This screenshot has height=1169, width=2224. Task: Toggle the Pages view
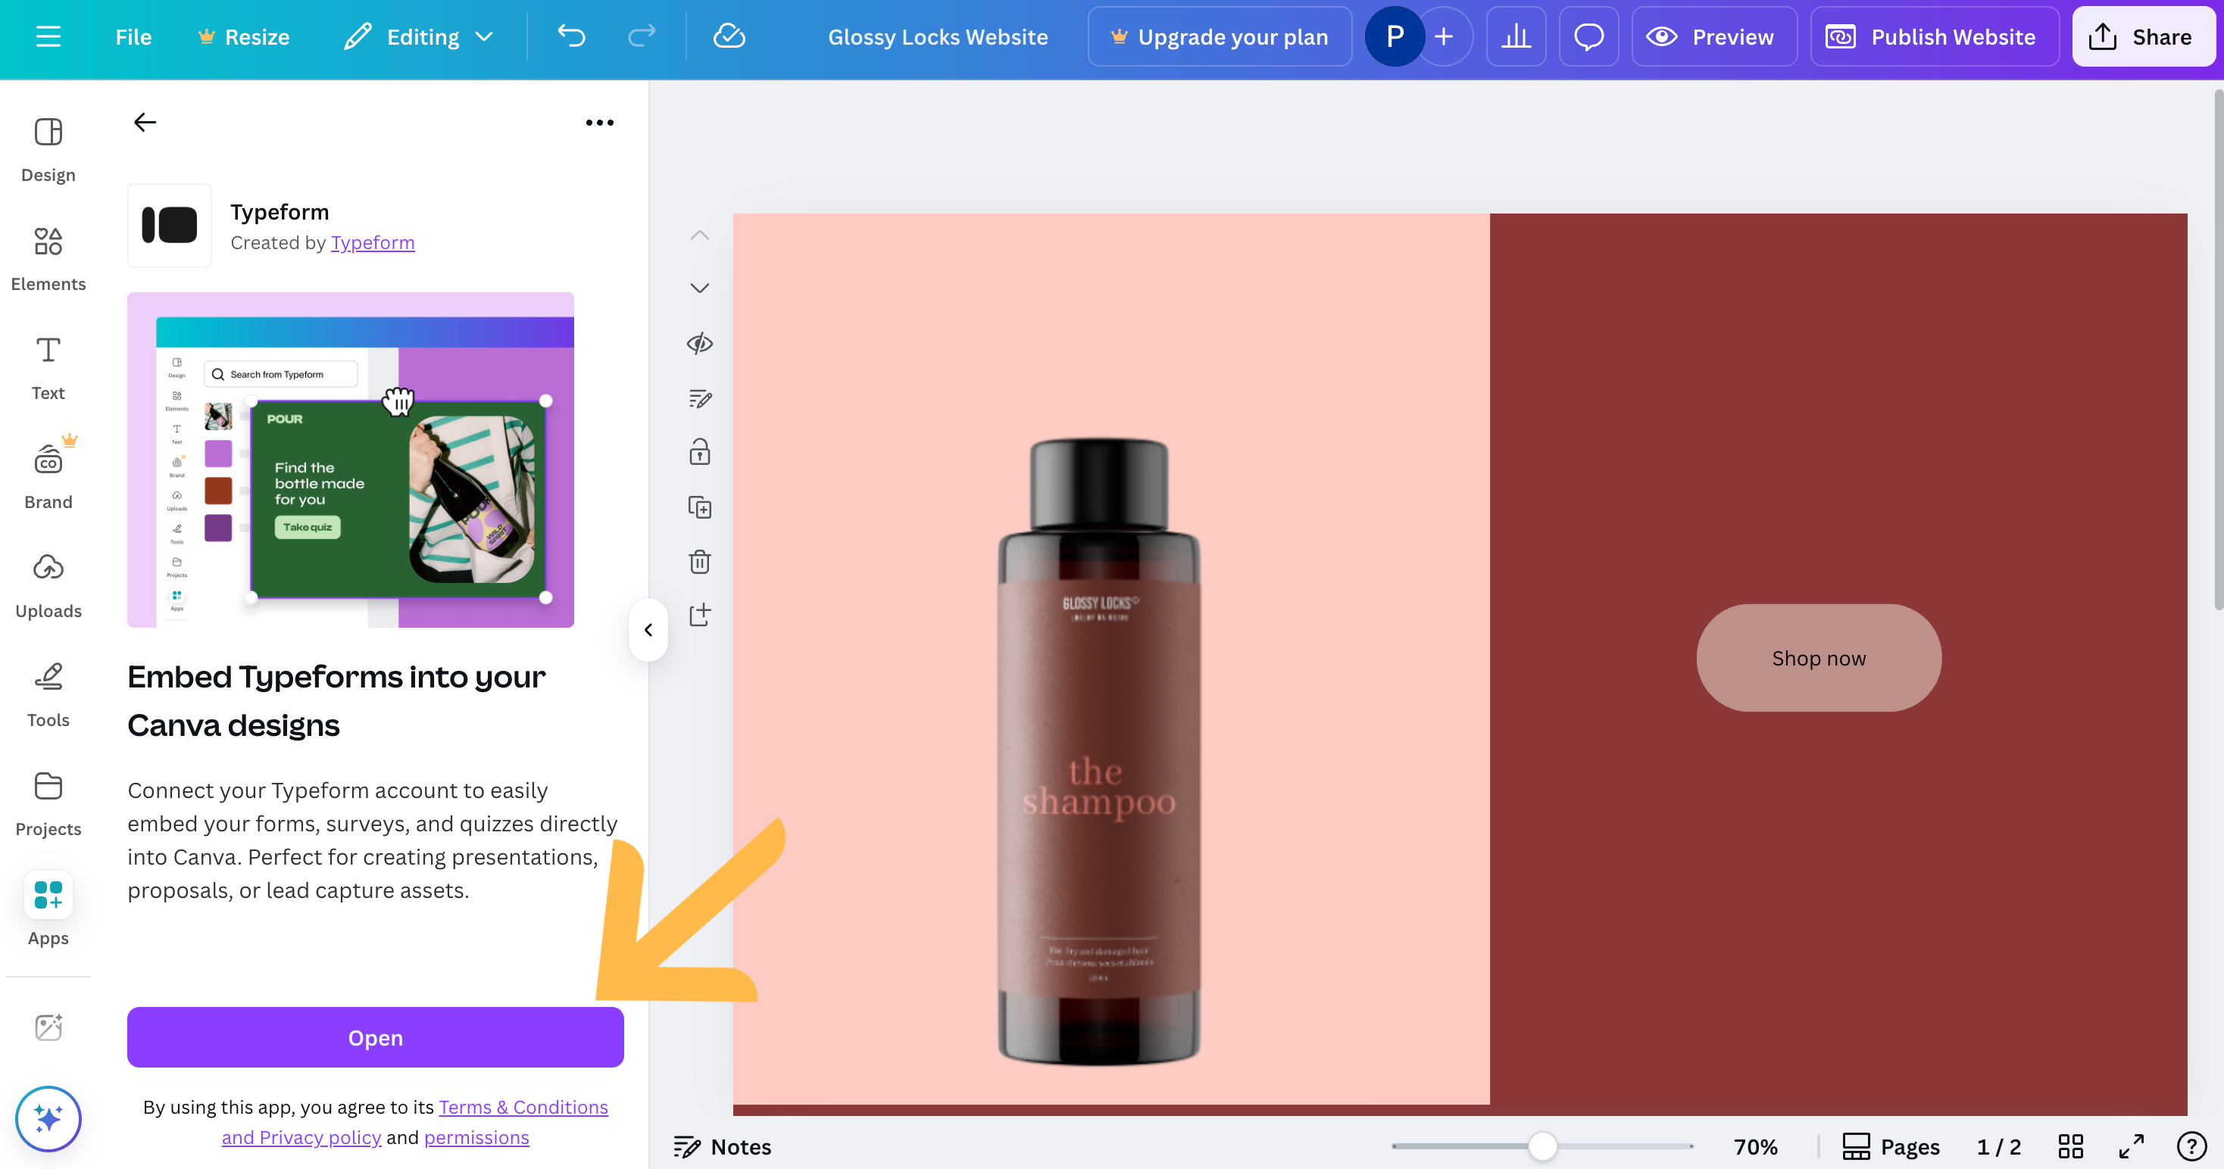(1891, 1146)
